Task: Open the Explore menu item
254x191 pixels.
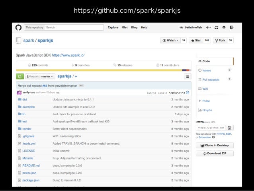Action: (x=113, y=28)
